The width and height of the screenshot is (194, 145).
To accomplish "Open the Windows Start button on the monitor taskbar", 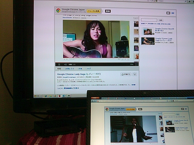I will coord(38,96).
